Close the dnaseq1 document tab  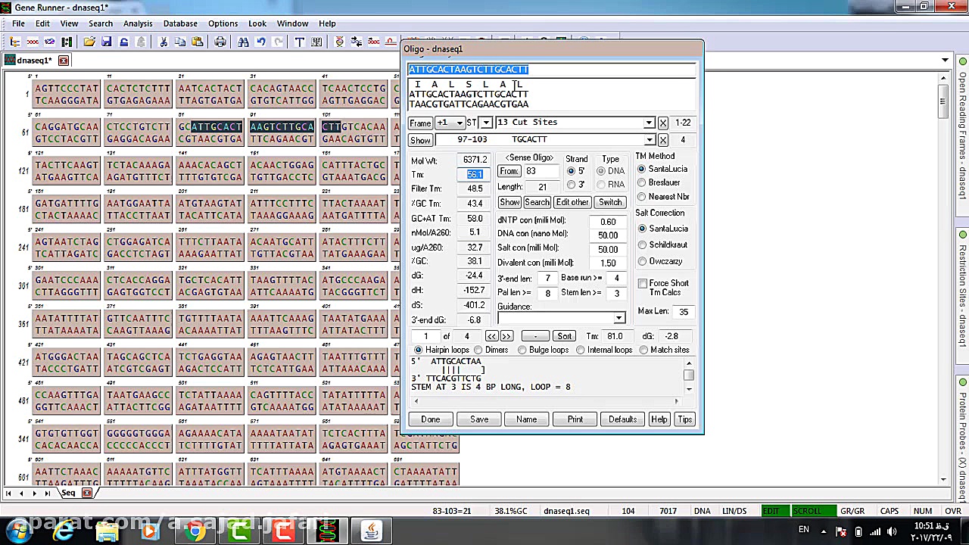(64, 61)
